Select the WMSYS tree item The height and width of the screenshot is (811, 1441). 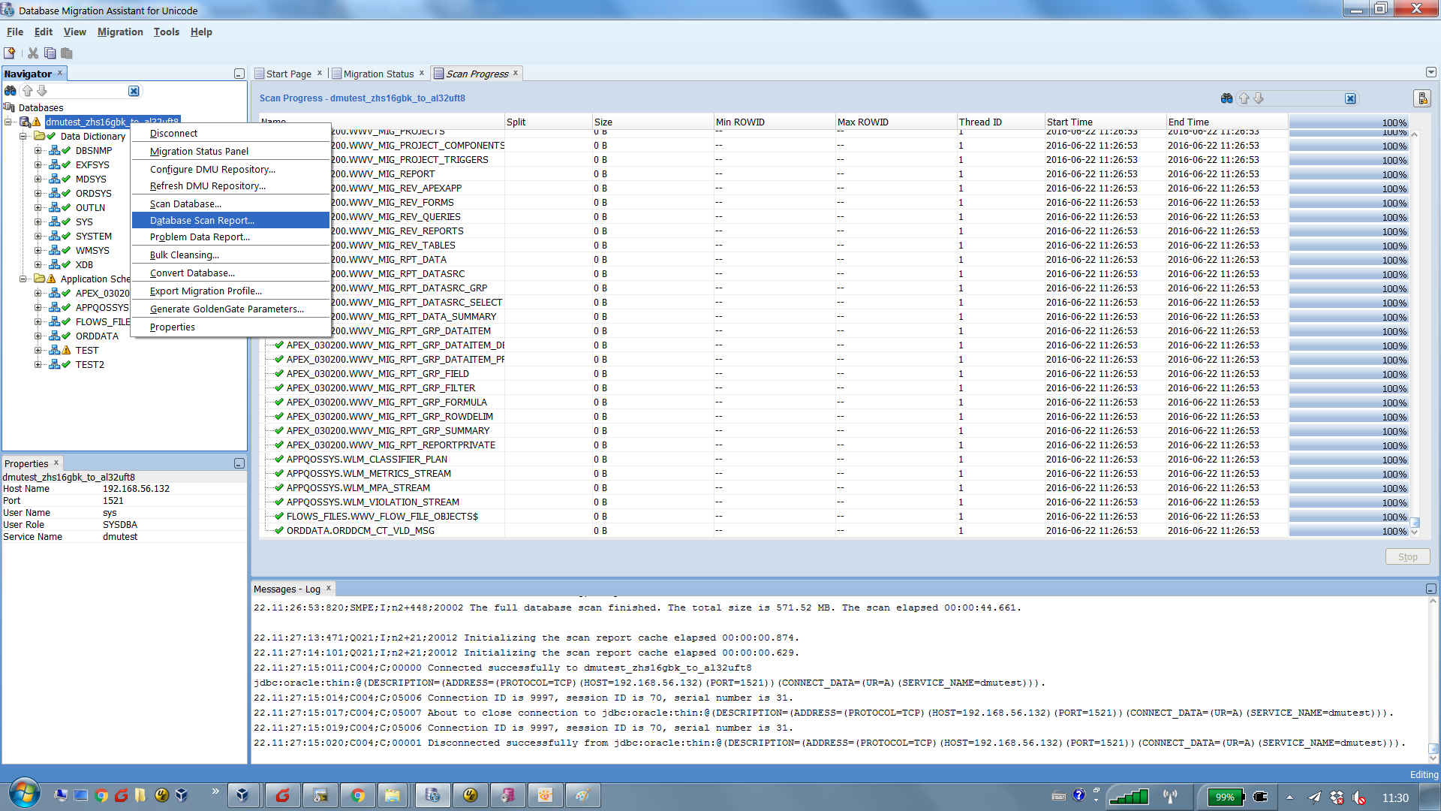92,251
